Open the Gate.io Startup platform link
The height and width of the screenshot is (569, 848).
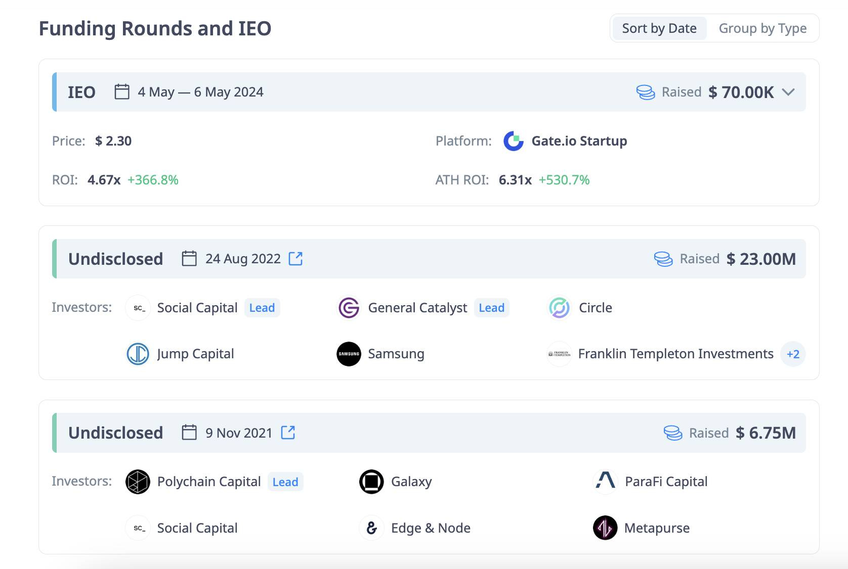[x=579, y=141]
